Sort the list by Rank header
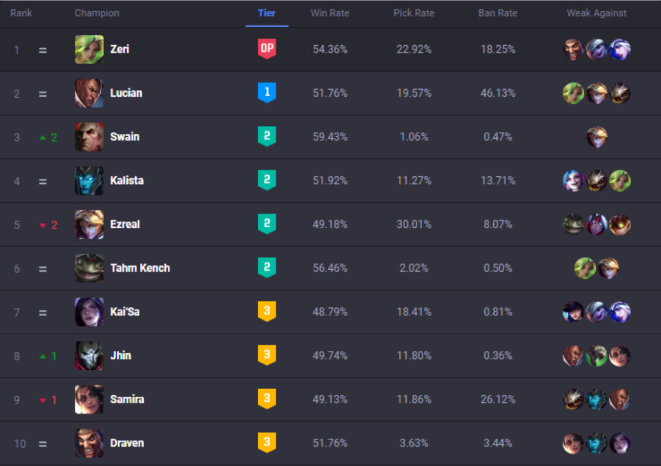This screenshot has height=466, width=661. (21, 13)
